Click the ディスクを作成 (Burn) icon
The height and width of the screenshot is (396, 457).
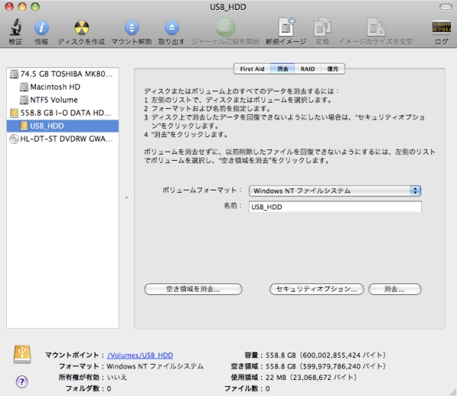coord(81,28)
